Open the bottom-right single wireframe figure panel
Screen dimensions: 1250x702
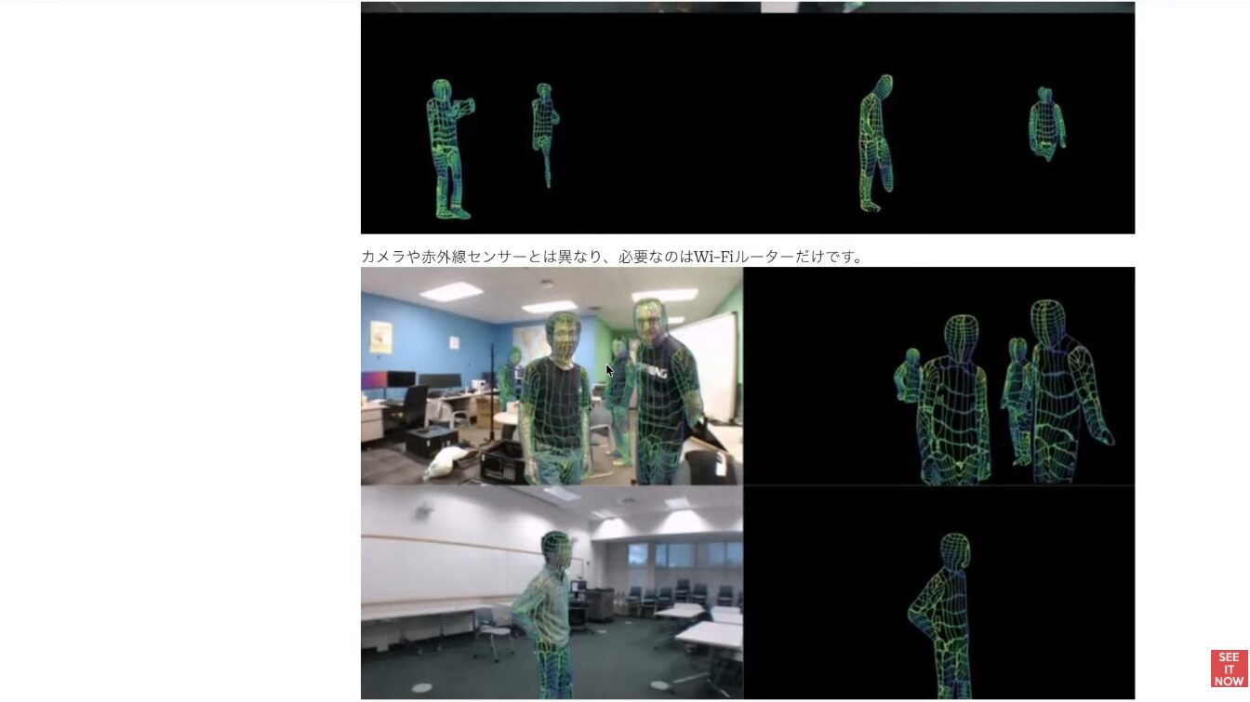[939, 592]
